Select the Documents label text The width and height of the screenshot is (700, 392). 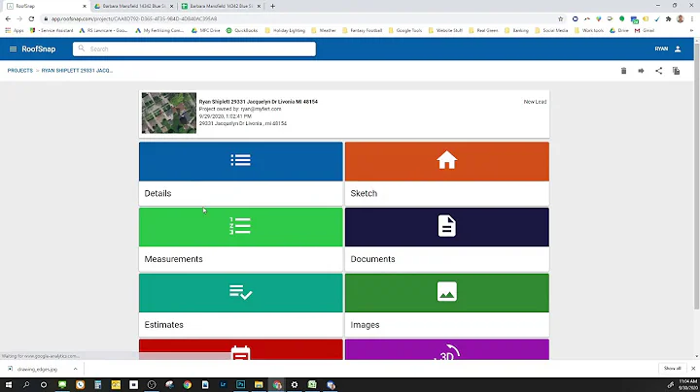372,259
